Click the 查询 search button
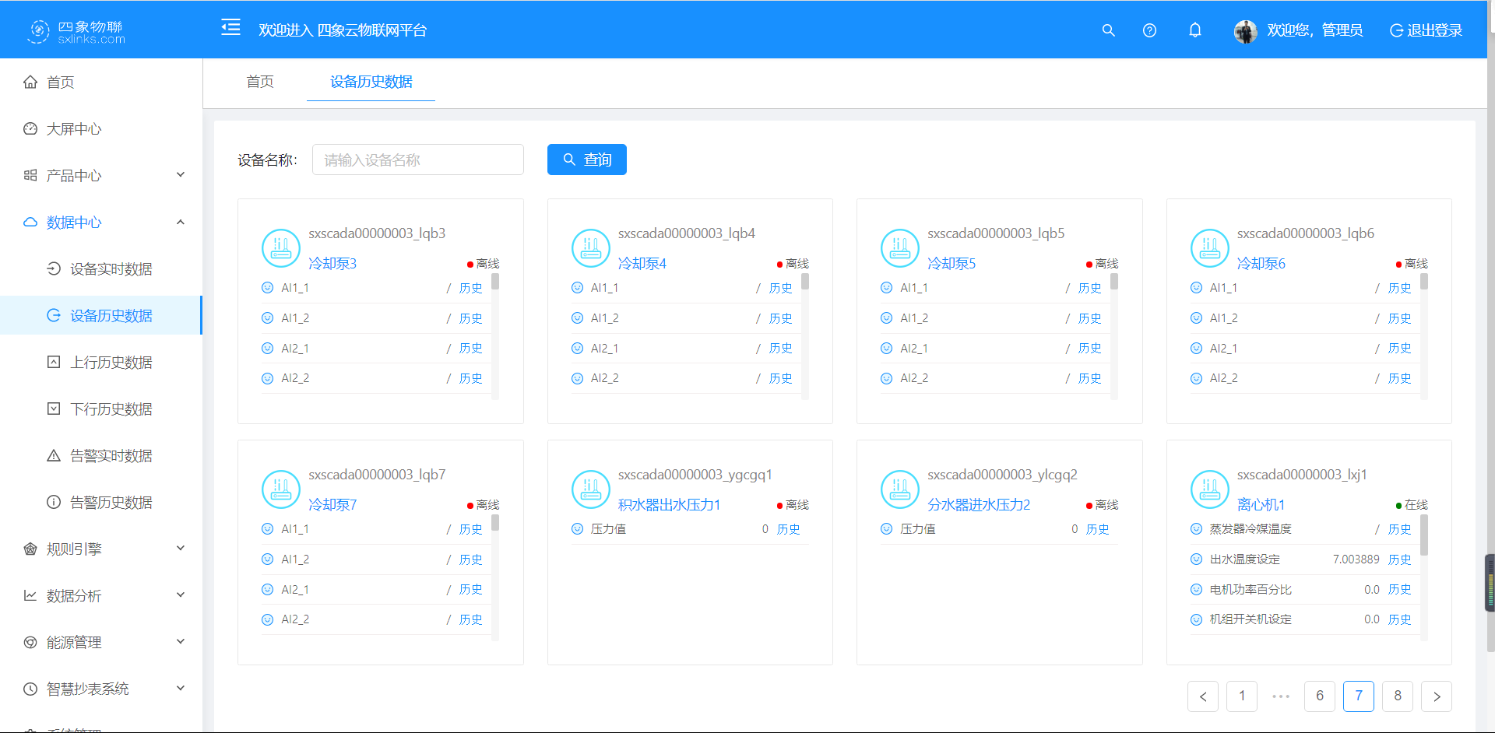The width and height of the screenshot is (1495, 733). click(x=586, y=160)
